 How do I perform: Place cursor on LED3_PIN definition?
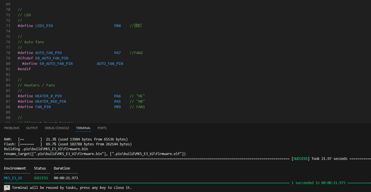(x=44, y=26)
